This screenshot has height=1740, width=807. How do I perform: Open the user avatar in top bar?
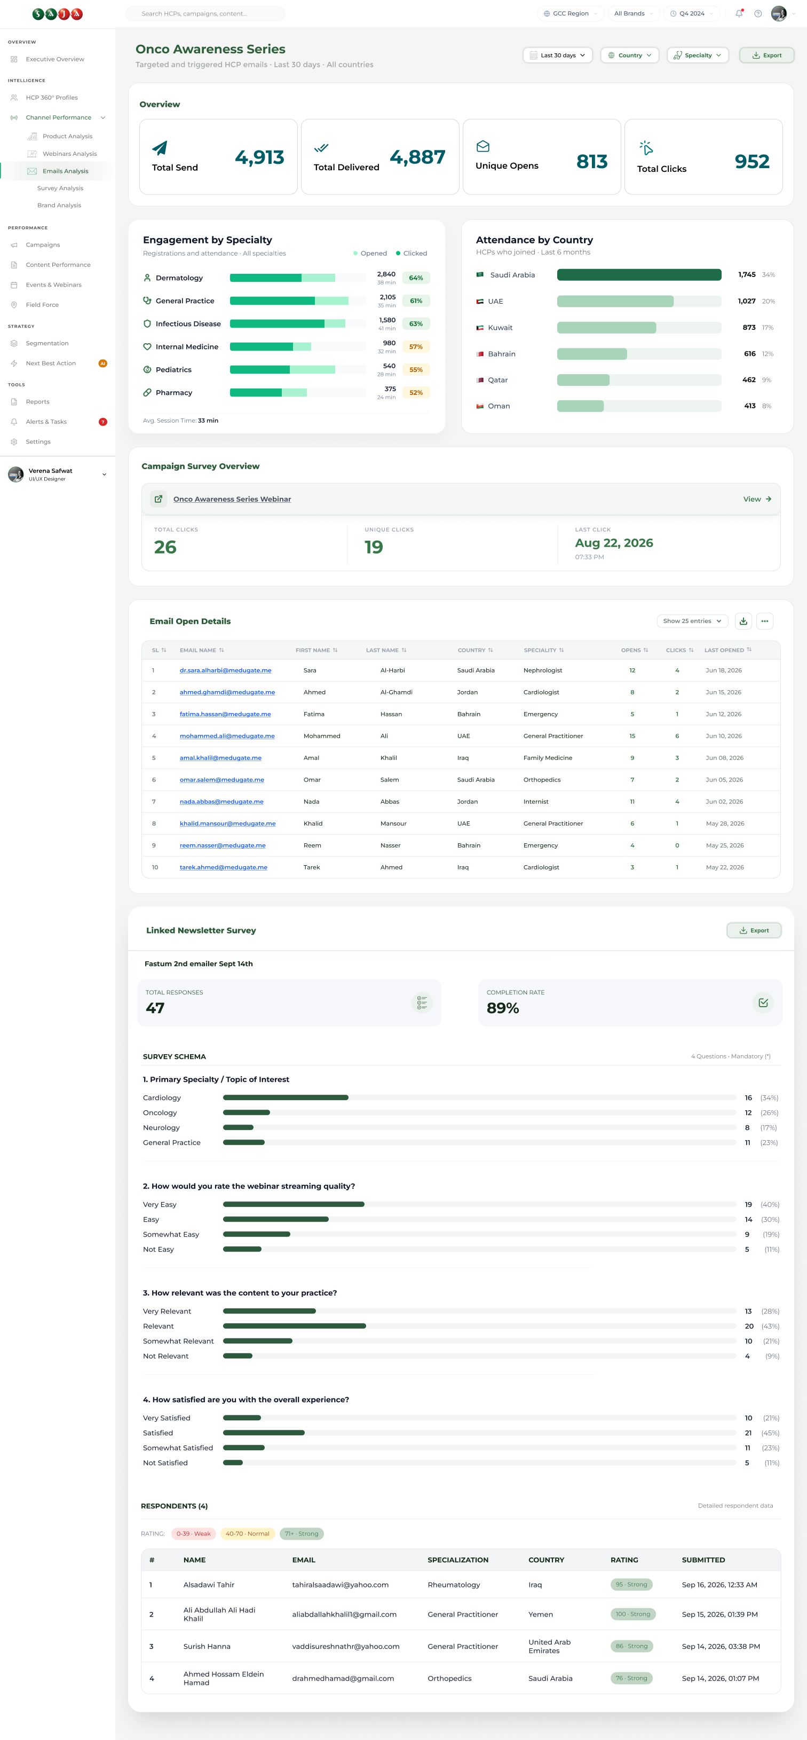(779, 13)
